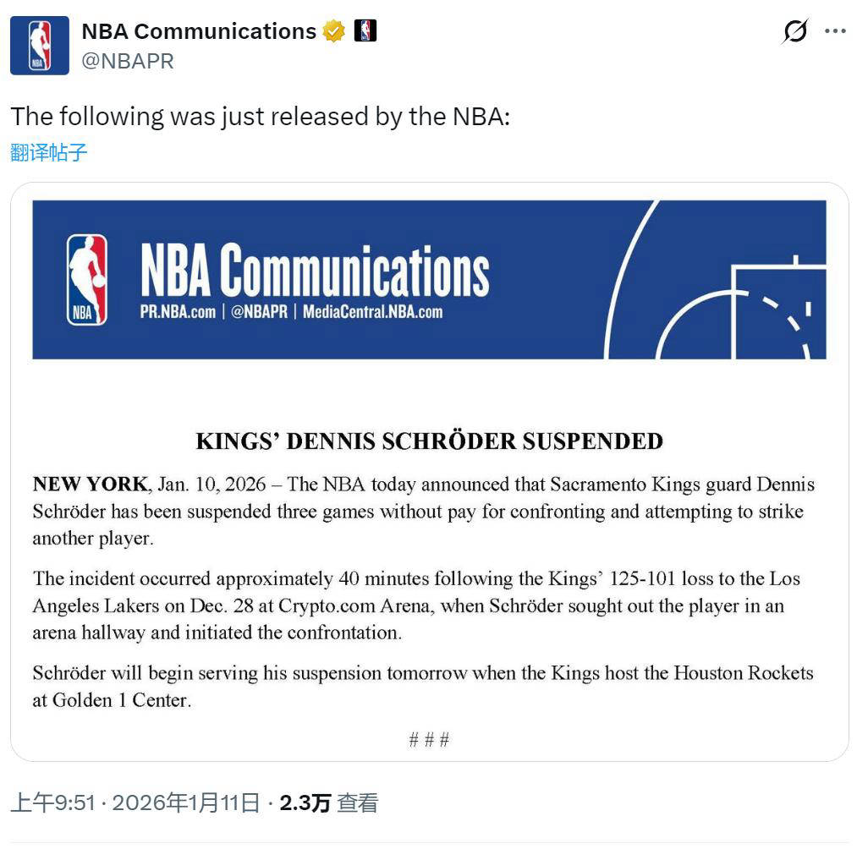Open the @NBAPR handle below the name

pos(128,61)
